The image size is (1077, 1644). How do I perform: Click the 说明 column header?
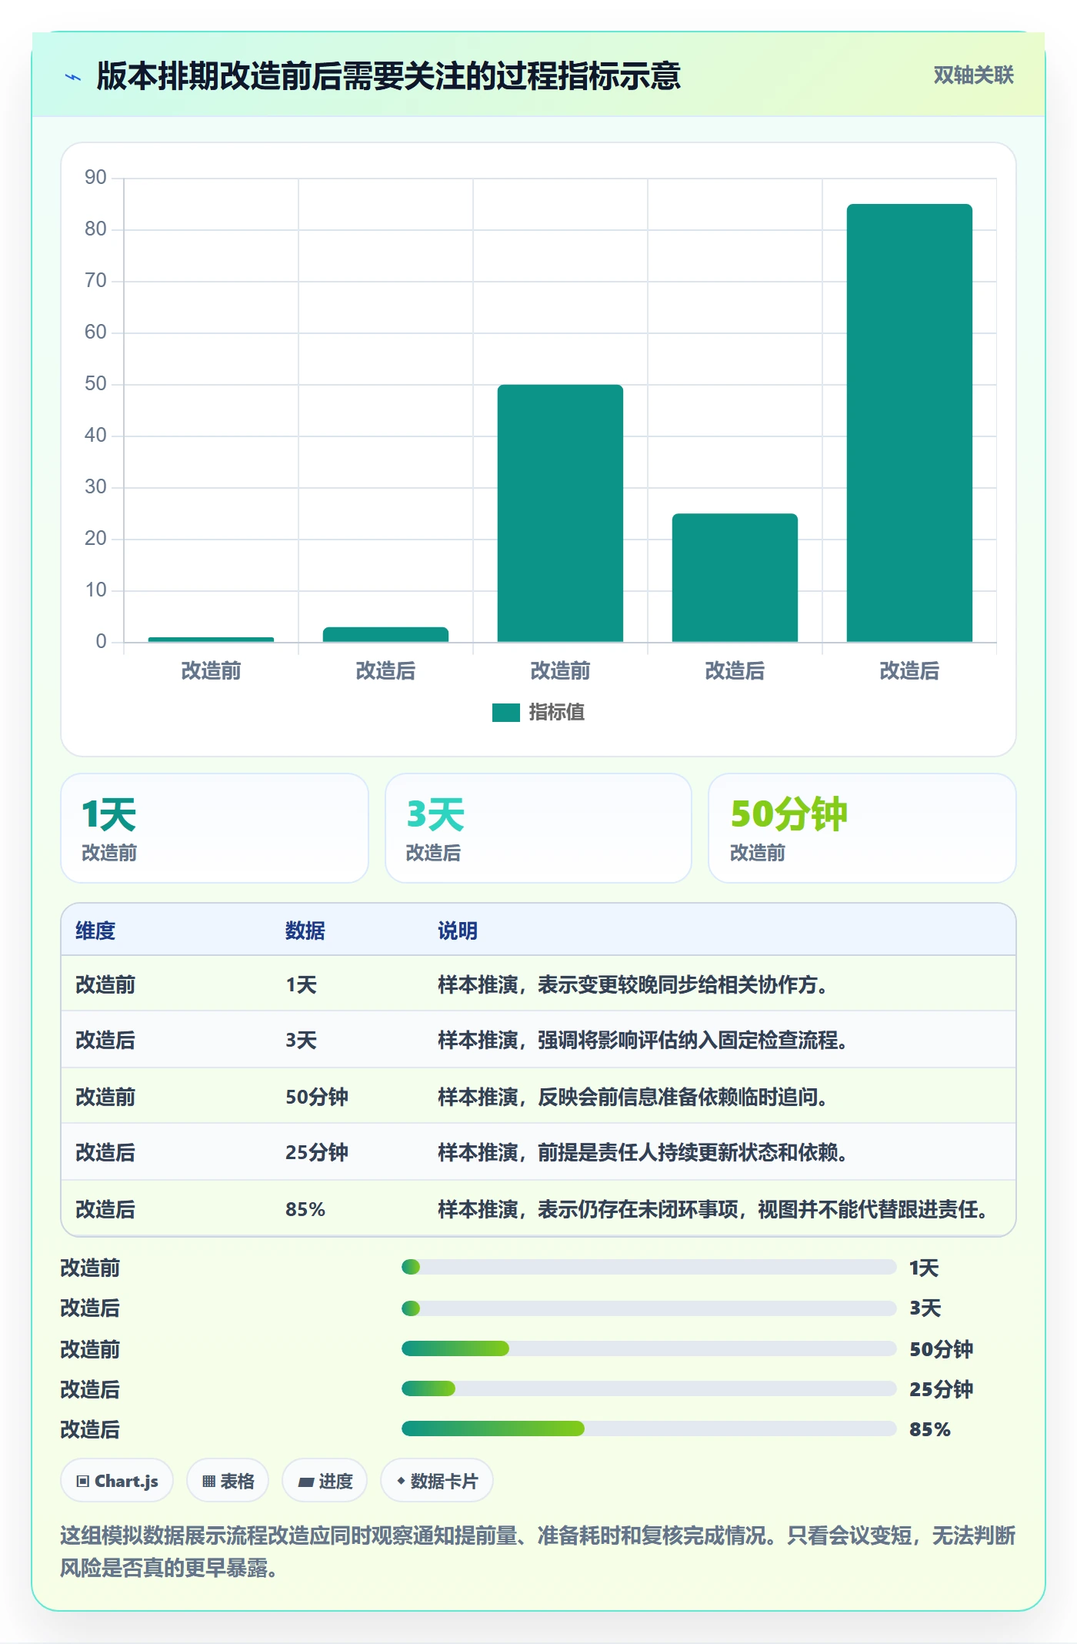point(458,931)
